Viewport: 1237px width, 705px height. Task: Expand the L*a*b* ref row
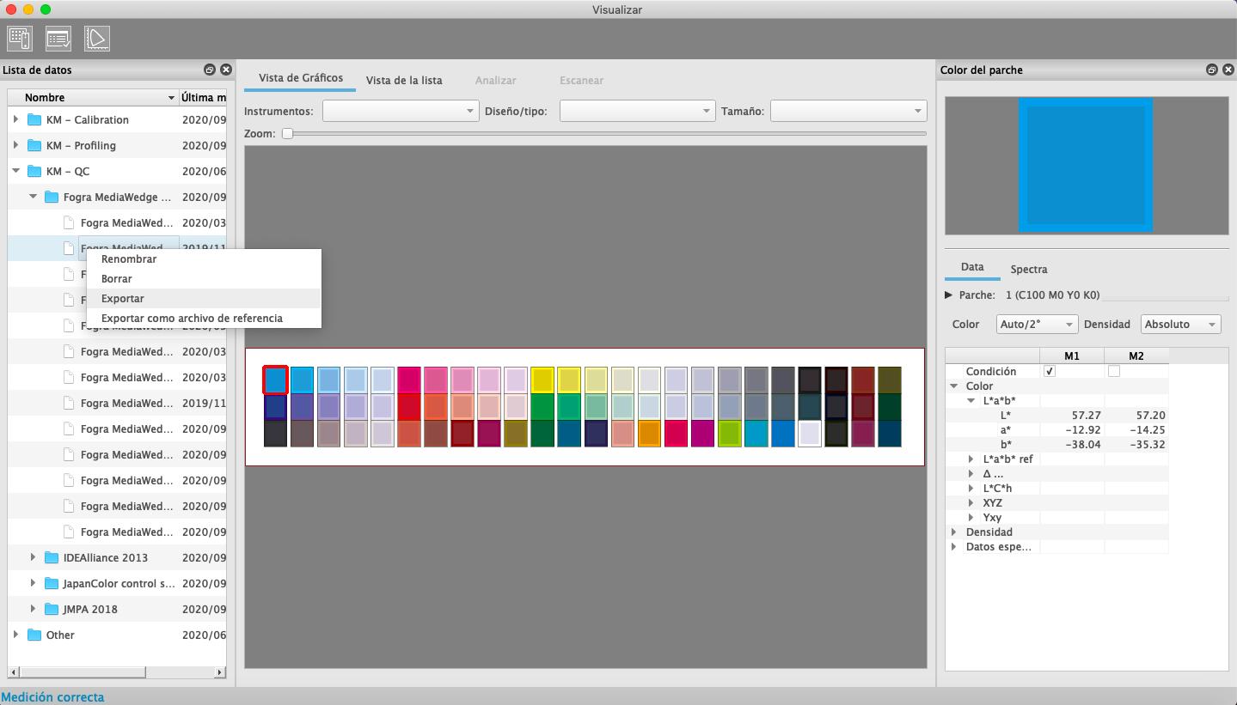[971, 459]
